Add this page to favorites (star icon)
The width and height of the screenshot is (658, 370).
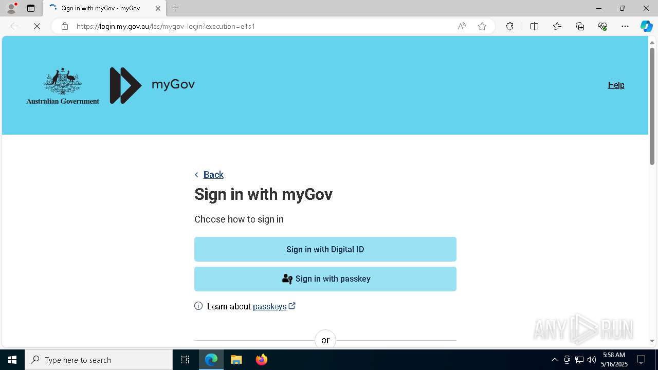click(482, 26)
